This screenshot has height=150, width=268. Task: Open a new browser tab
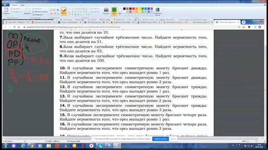tap(244, 22)
